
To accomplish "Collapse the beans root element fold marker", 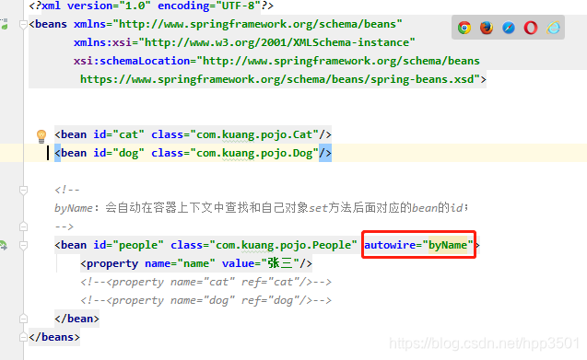I will (23, 24).
